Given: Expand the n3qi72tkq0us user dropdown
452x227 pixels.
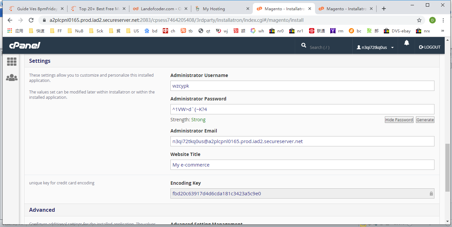Looking at the screenshot, I should 375,47.
